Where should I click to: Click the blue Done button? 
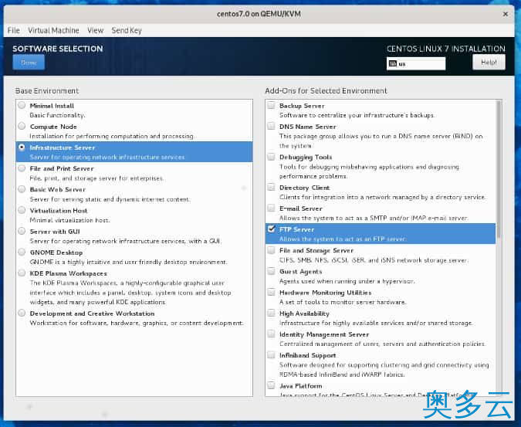pos(29,62)
